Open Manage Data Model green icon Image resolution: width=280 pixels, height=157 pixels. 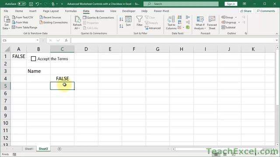click(x=188, y=27)
